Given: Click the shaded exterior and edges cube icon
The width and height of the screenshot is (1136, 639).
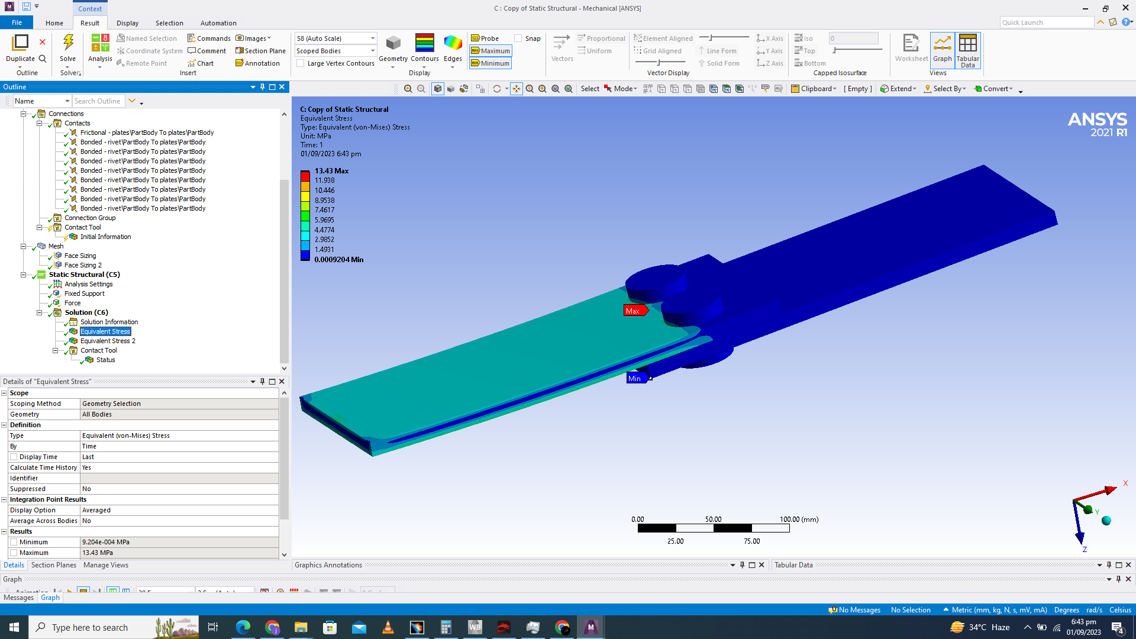Looking at the screenshot, I should (x=437, y=89).
